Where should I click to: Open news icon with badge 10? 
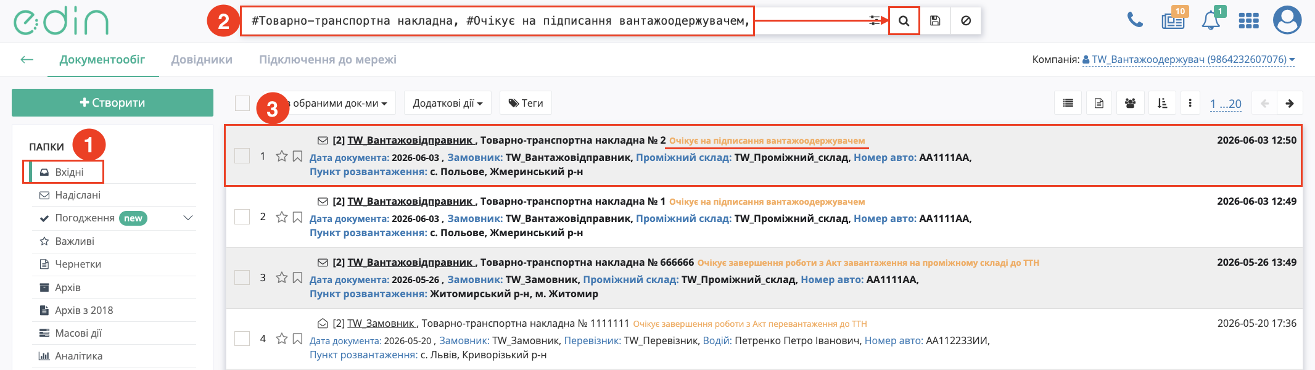(x=1173, y=20)
